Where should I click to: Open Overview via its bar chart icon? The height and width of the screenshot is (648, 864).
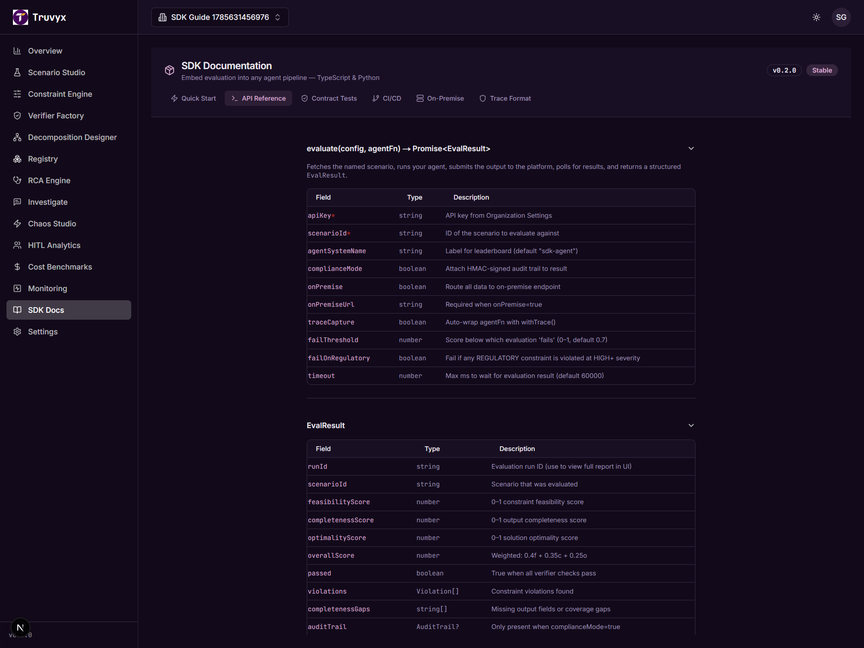click(17, 51)
